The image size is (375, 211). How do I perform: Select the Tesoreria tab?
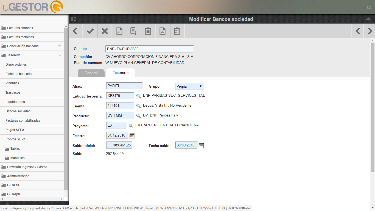click(x=121, y=73)
